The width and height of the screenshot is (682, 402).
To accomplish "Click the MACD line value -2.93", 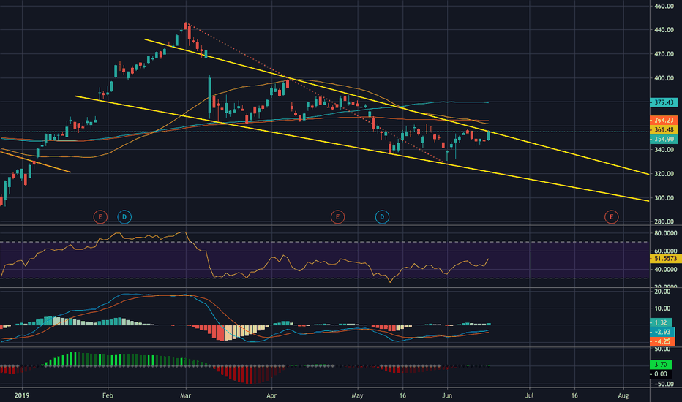I will pyautogui.click(x=662, y=332).
